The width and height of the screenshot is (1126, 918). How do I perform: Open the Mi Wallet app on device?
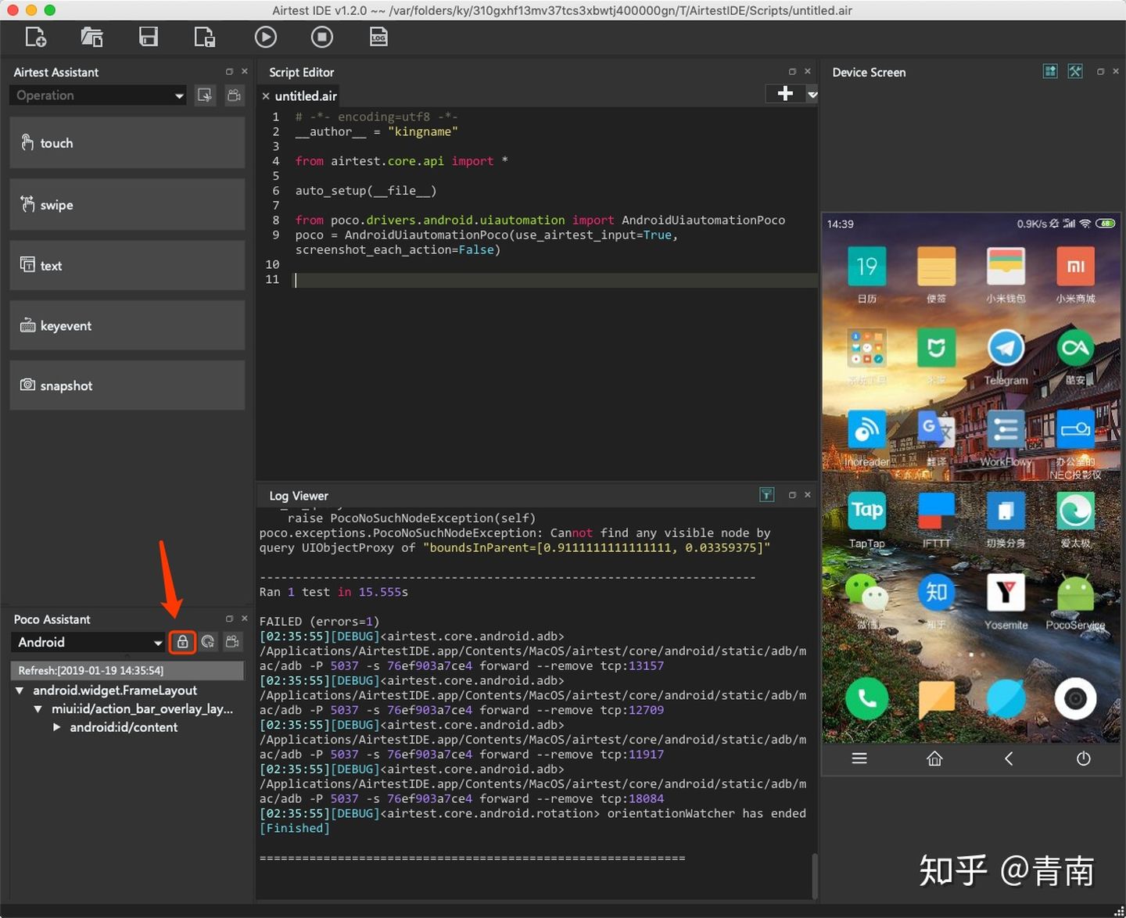[x=1006, y=267]
